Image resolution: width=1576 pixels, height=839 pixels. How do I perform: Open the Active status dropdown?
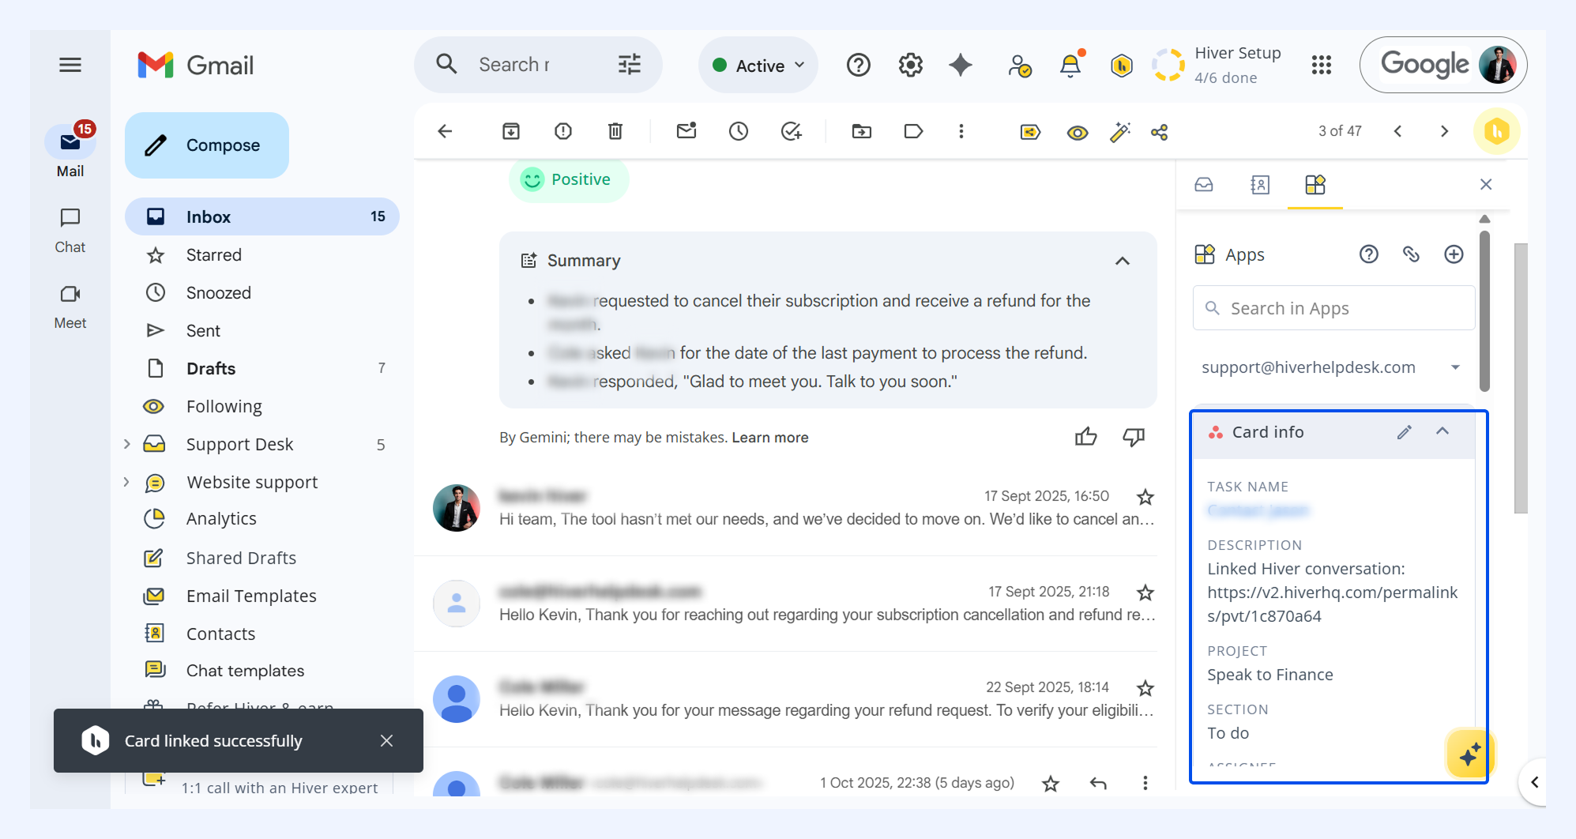pos(758,66)
